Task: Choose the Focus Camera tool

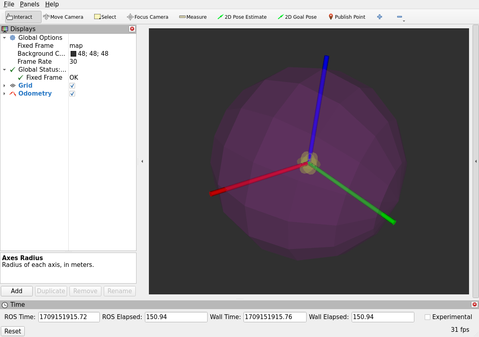Action: tap(148, 17)
